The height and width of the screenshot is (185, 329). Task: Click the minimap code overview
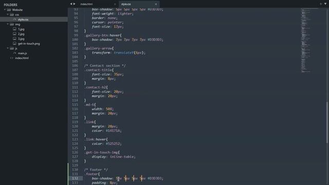[309, 40]
